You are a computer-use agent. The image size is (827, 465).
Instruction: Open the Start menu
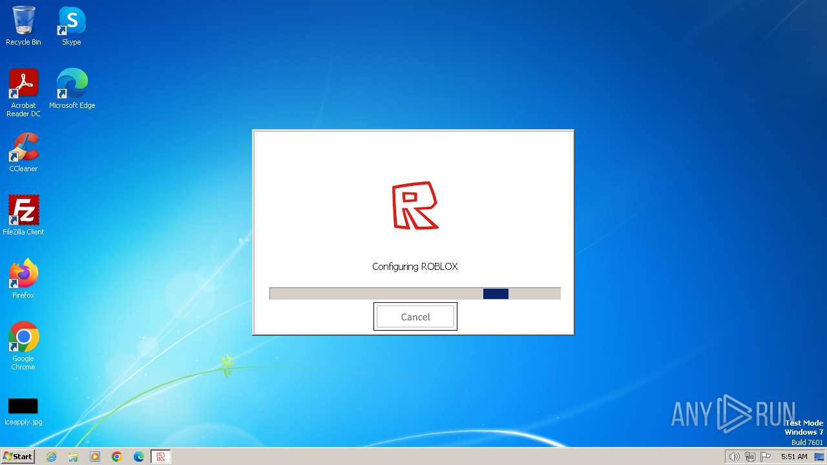17,457
